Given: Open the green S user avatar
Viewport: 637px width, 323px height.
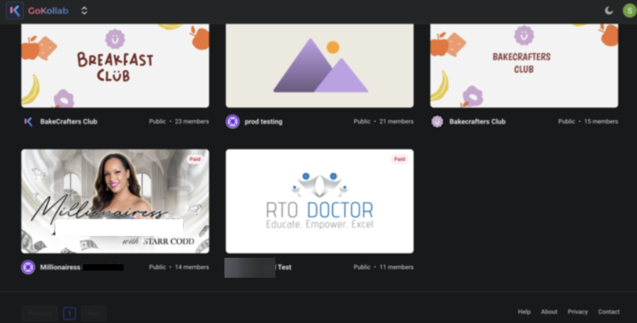Looking at the screenshot, I should 629,11.
